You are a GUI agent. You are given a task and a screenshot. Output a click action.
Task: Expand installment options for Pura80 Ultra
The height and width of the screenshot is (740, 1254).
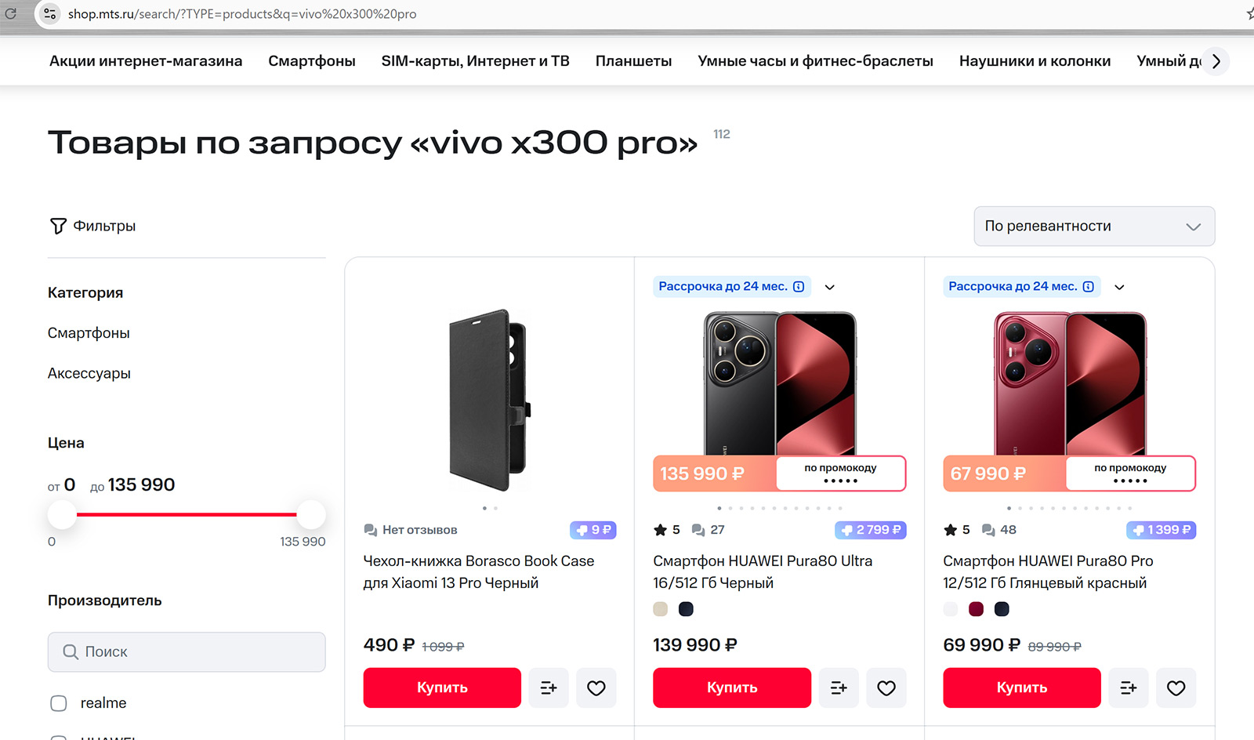coord(829,287)
